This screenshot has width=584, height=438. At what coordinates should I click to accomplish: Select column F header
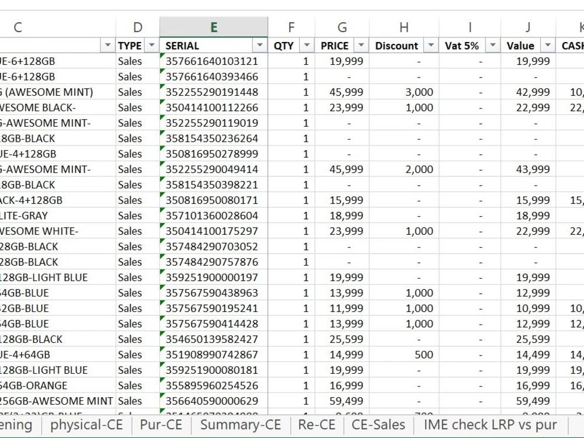point(291,27)
